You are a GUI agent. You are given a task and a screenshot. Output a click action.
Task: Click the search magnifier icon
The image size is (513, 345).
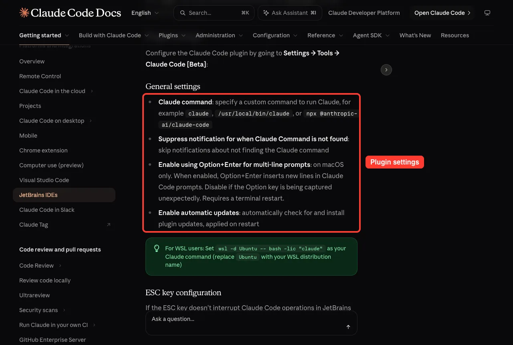pos(183,13)
